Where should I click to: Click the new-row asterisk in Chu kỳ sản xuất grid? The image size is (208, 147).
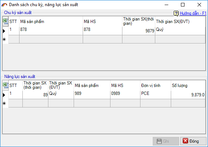tap(4, 40)
